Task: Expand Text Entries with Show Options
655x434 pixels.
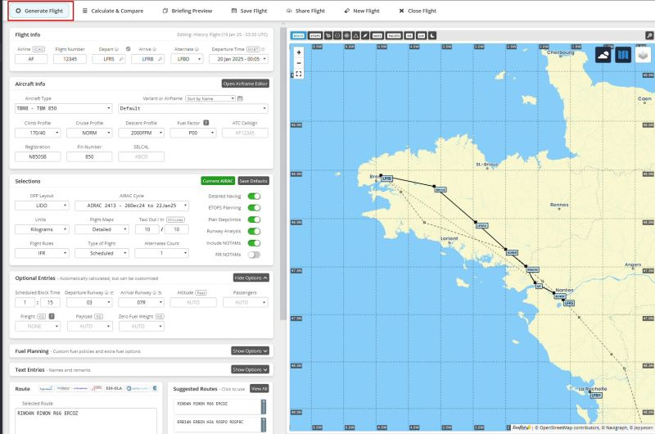Action: (x=250, y=369)
